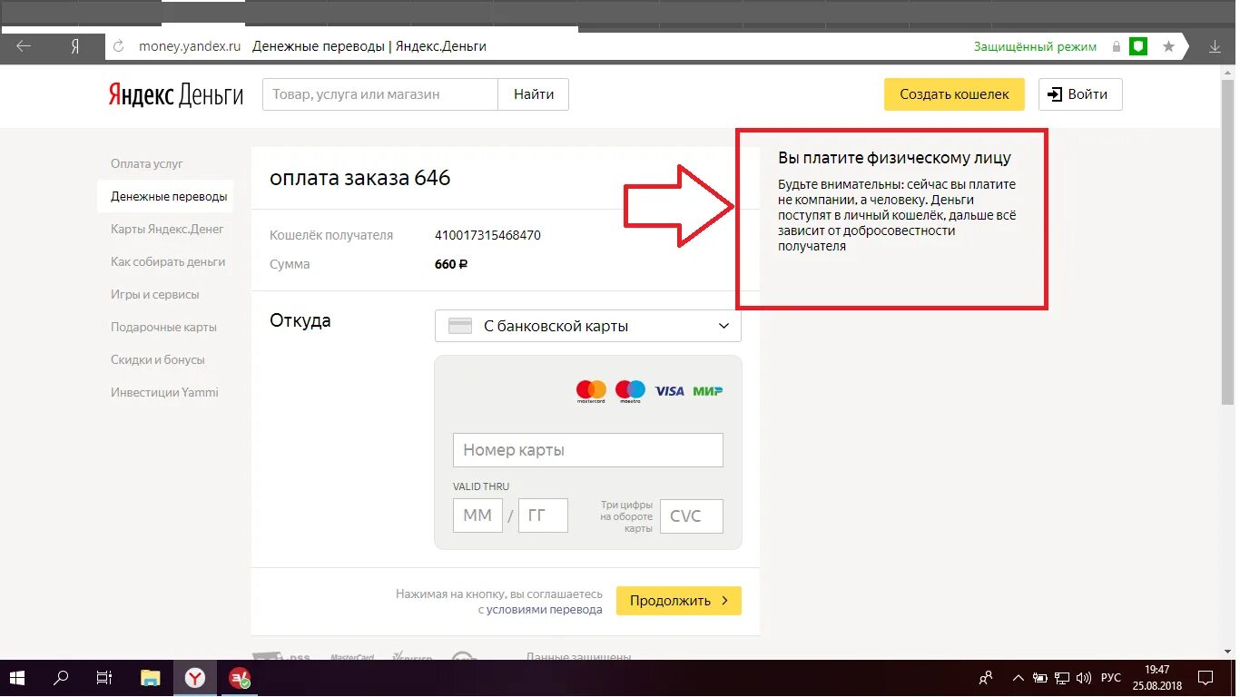This screenshot has height=697, width=1240.
Task: Click the 'Защищённый режим' label
Action: pos(1035,46)
